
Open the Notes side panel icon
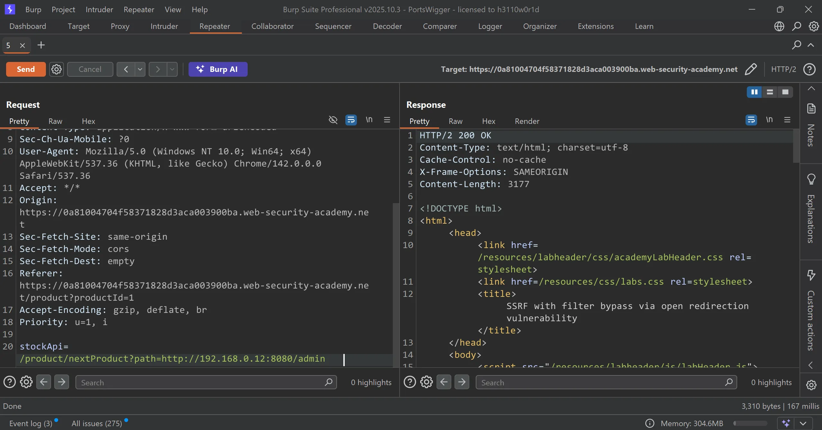click(811, 109)
